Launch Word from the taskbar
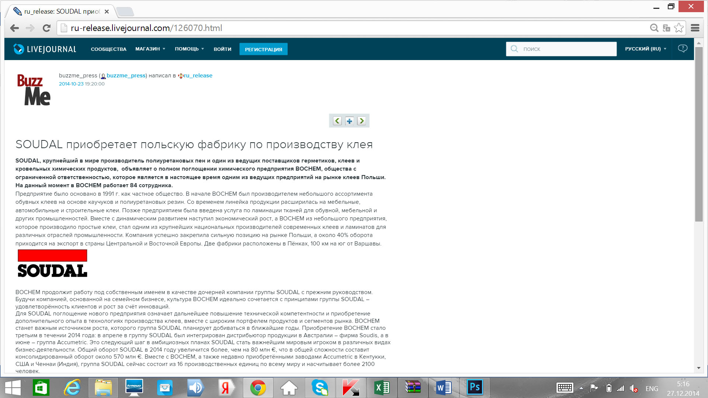708x398 pixels. [444, 388]
